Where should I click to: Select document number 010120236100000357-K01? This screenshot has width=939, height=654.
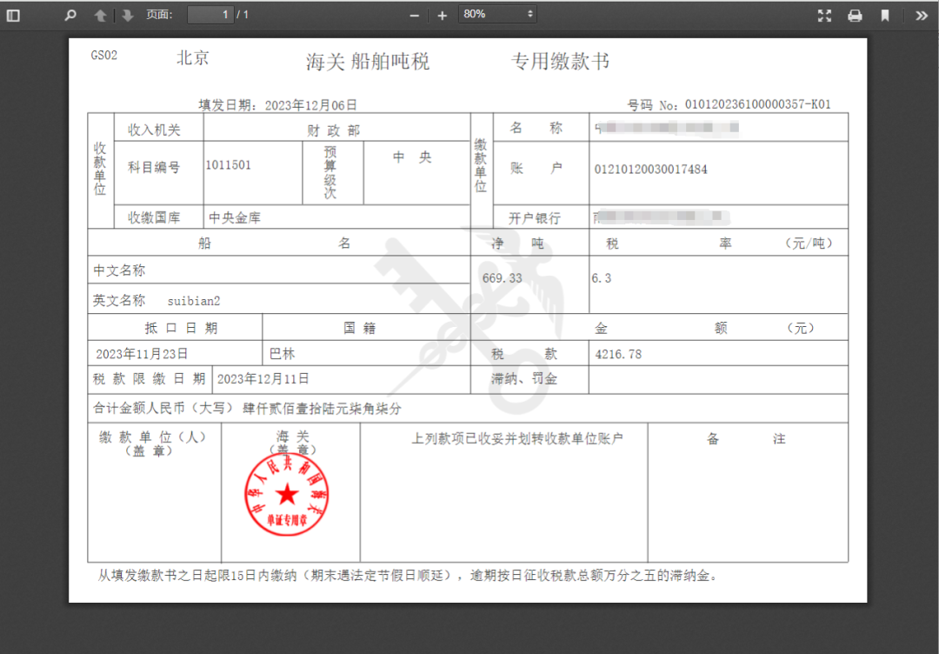point(757,104)
